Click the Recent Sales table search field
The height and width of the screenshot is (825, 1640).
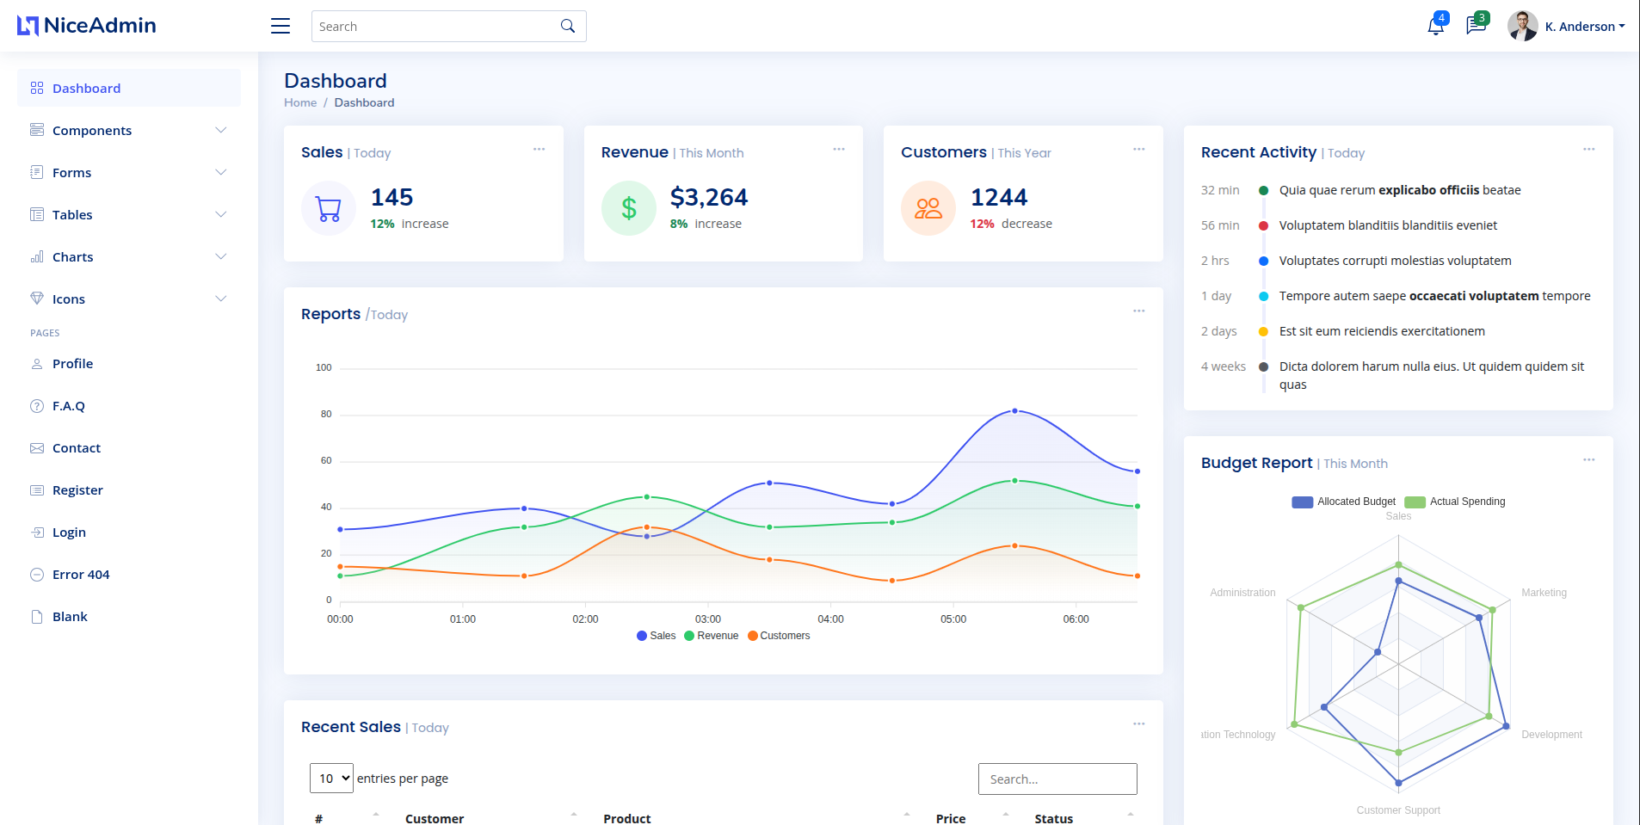click(1057, 779)
